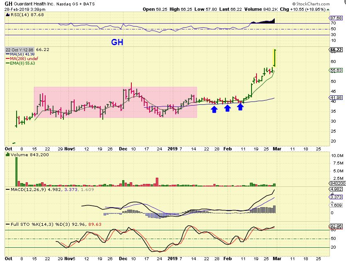Click the Mar label on price panel date axis
Screen dimensions: 346x261
pyautogui.click(x=277, y=149)
